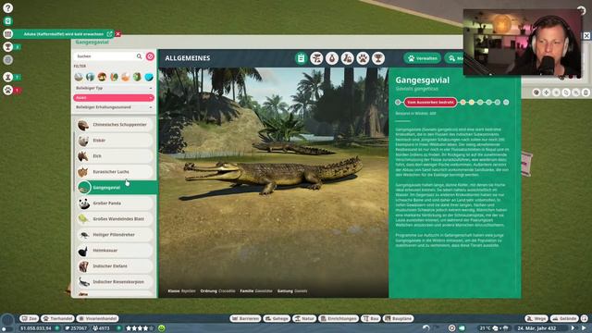
Task: Open the Wege paths menu
Action: click(x=536, y=318)
